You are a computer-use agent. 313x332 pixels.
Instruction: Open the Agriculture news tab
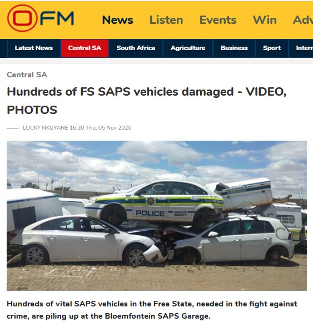click(x=188, y=48)
